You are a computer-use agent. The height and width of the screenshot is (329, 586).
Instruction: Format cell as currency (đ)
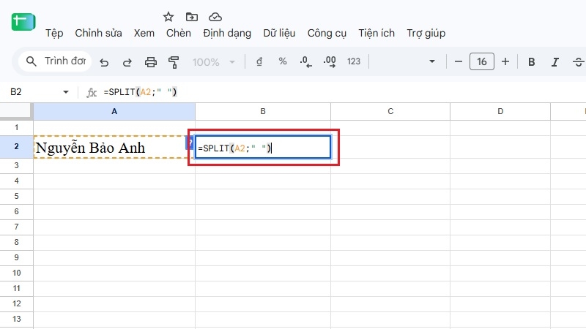[x=259, y=61]
